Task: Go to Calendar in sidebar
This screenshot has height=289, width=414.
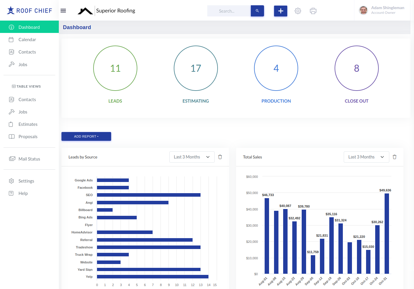Action: pos(29,39)
